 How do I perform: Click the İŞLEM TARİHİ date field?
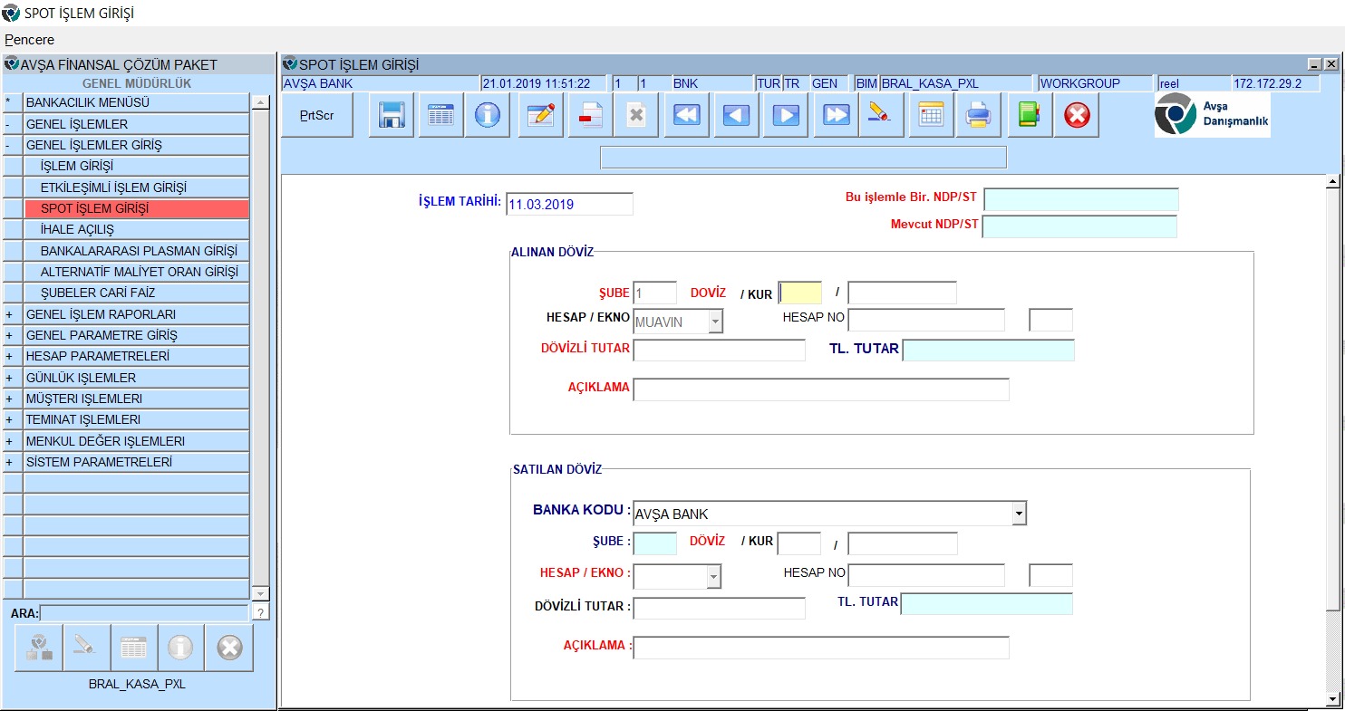569,204
